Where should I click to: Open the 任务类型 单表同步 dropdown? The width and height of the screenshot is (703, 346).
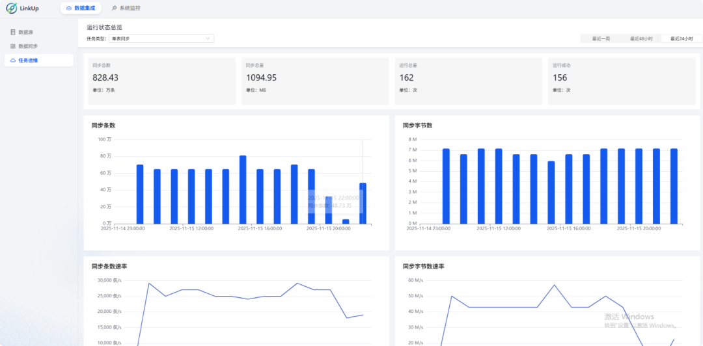(161, 38)
